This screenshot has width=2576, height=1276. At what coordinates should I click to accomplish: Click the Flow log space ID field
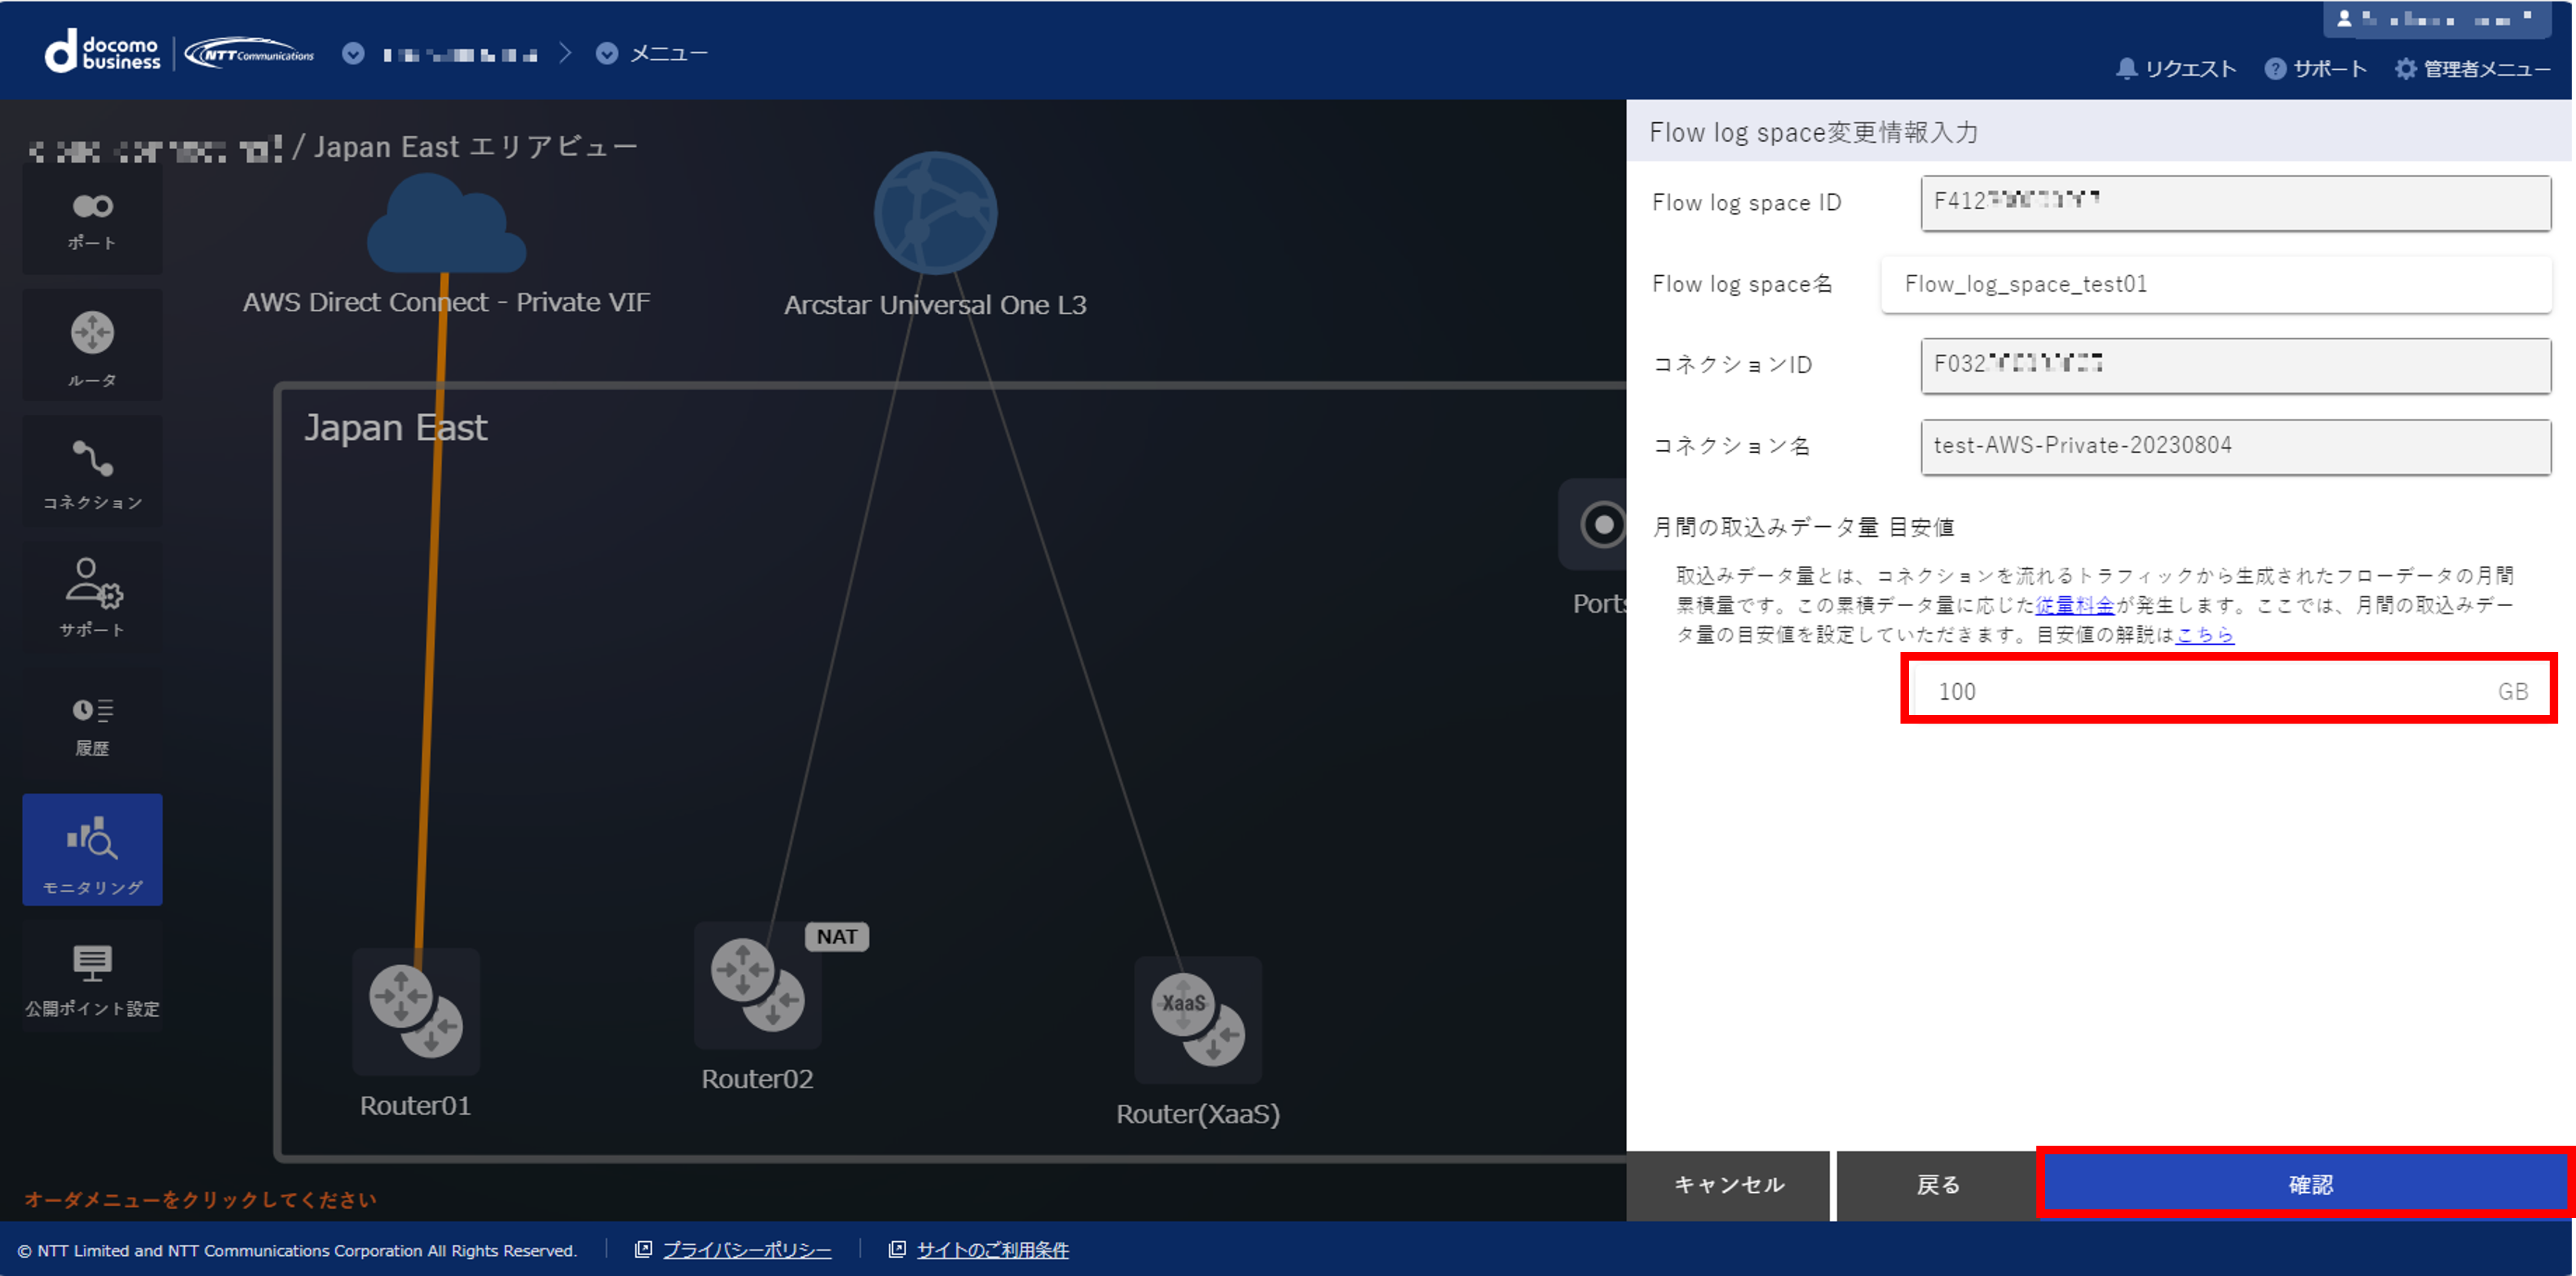pos(2235,203)
